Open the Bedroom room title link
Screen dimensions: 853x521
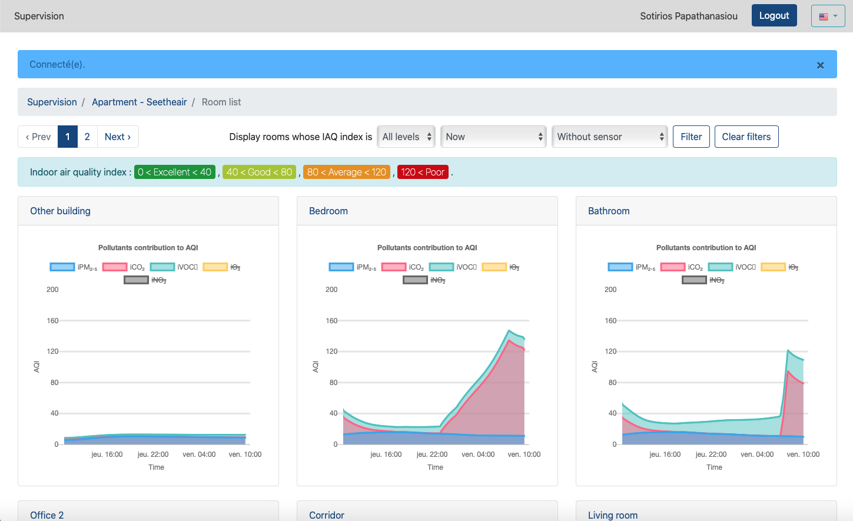pos(328,211)
